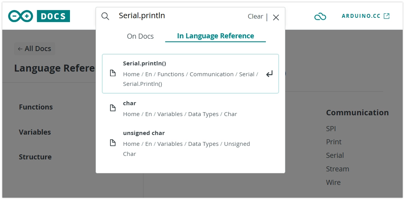Expand the Variables sidebar section
This screenshot has height=200, width=405.
(x=35, y=132)
